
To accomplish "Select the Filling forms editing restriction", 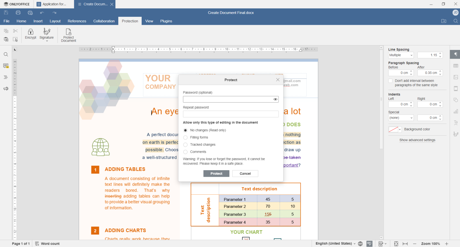I will pos(185,137).
